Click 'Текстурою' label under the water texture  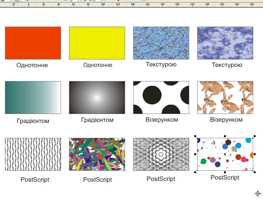click(161, 65)
